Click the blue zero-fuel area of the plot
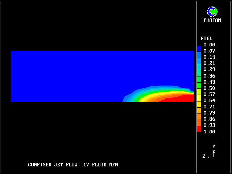The image size is (232, 174). pyautogui.click(x=72, y=76)
